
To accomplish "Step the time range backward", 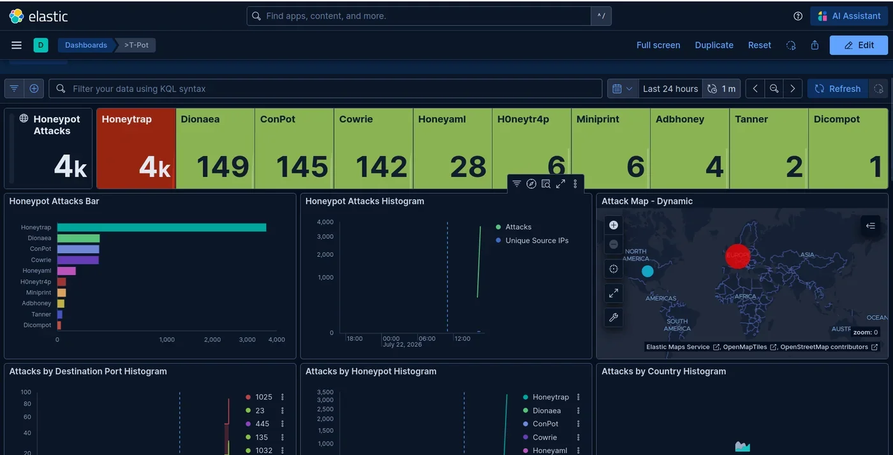I will (x=755, y=89).
